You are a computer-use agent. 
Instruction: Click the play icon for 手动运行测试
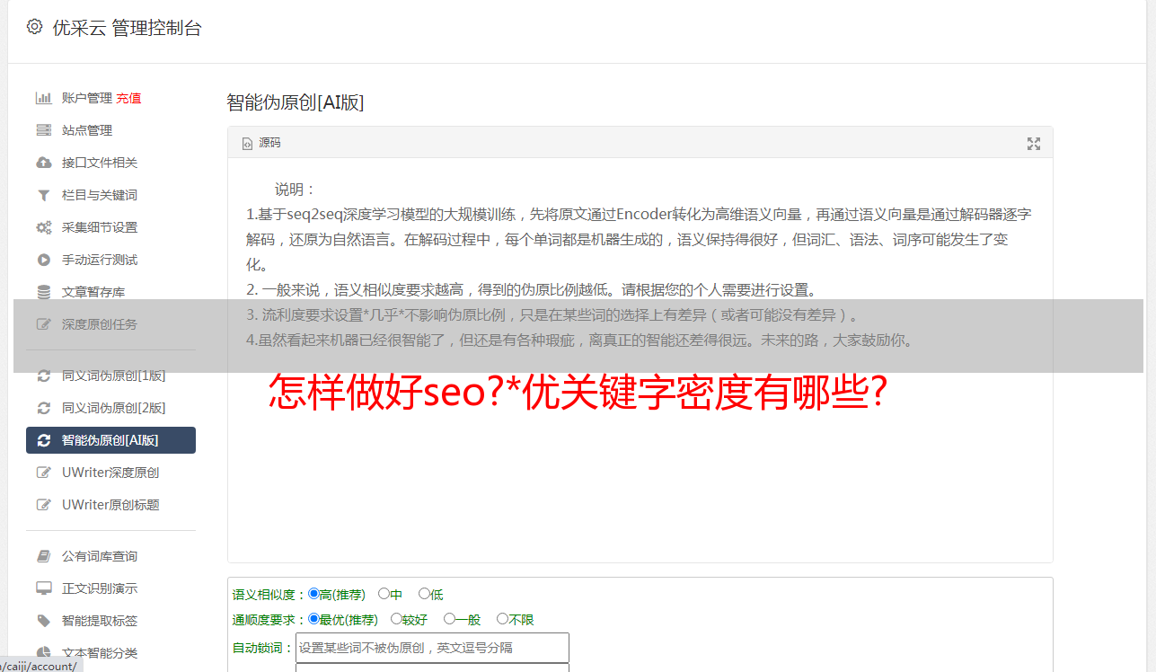(43, 260)
